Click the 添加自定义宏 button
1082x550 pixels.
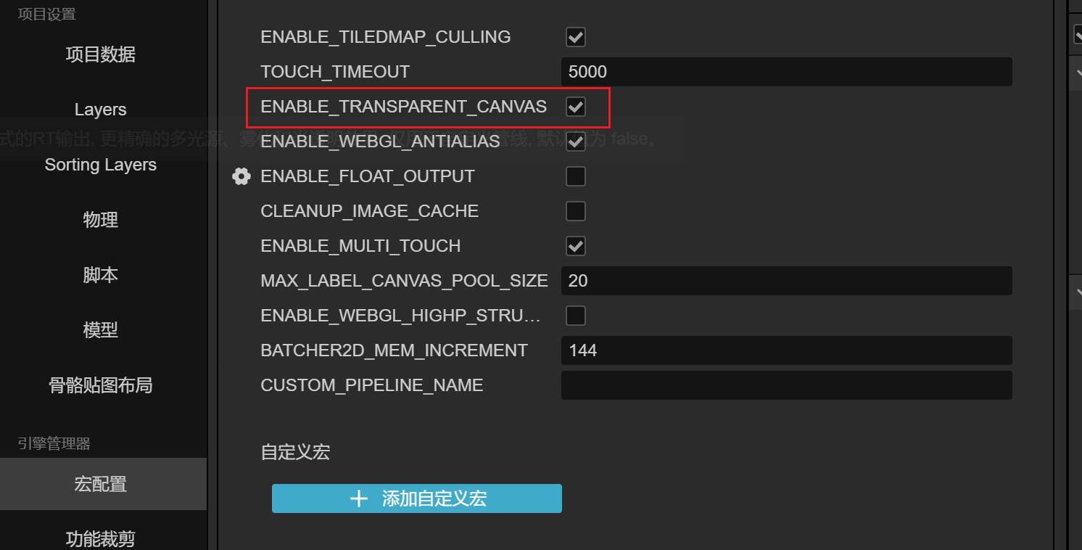pyautogui.click(x=417, y=498)
